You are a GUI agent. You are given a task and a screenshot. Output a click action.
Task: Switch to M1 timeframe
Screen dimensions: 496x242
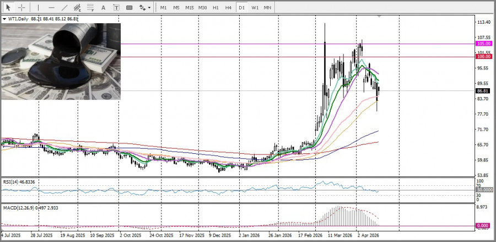coord(163,8)
